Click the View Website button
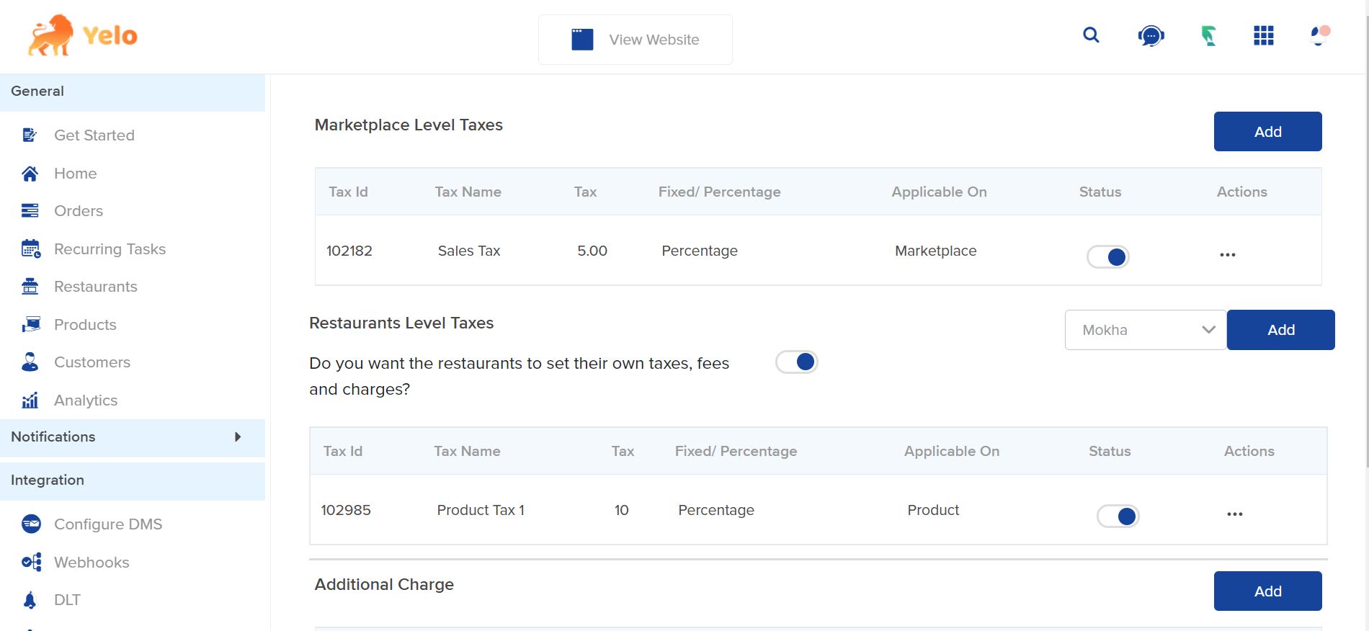Screen dimensions: 1369x631 click(635, 40)
